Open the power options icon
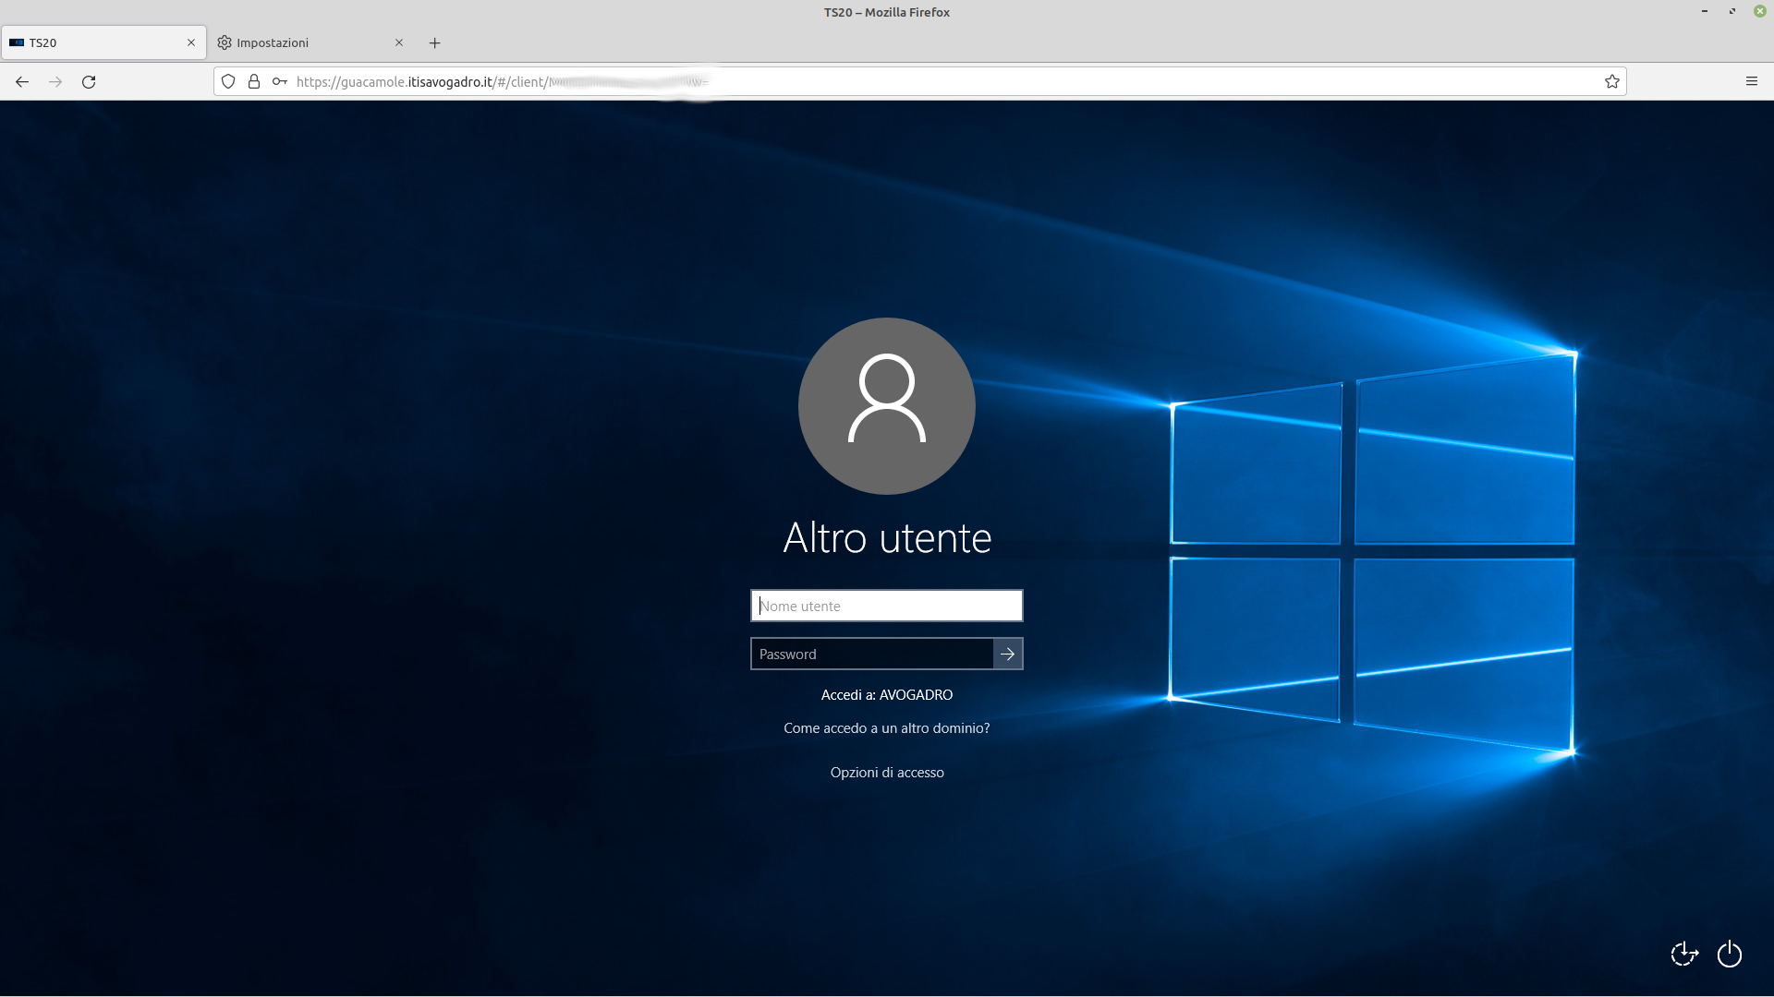The width and height of the screenshot is (1774, 997). pos(1730,954)
